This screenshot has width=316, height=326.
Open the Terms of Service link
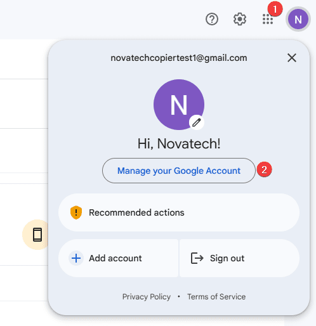coord(216,297)
